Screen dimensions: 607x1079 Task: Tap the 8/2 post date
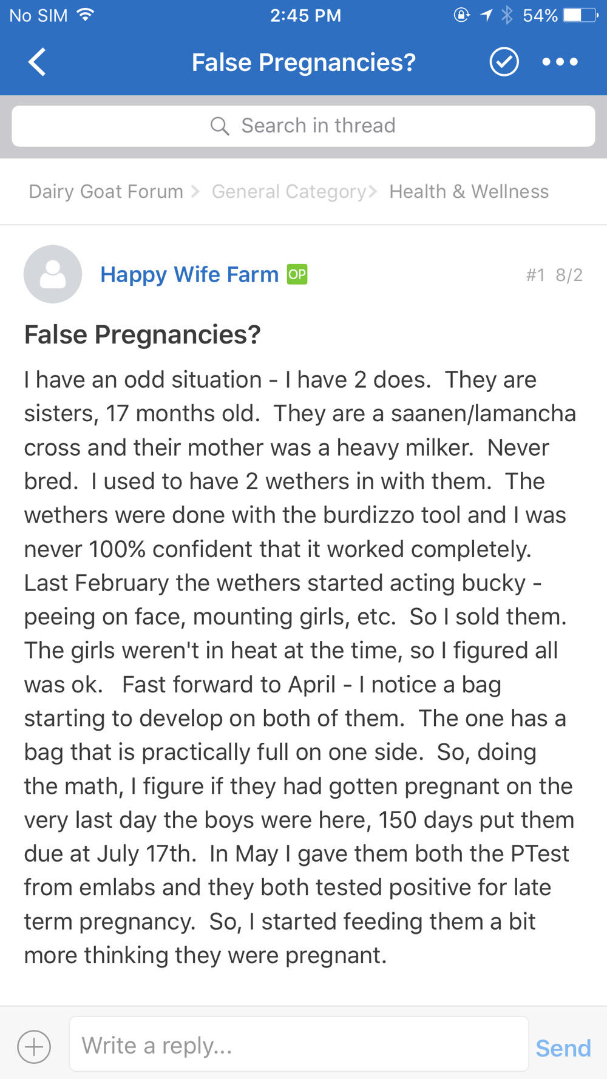tap(569, 276)
